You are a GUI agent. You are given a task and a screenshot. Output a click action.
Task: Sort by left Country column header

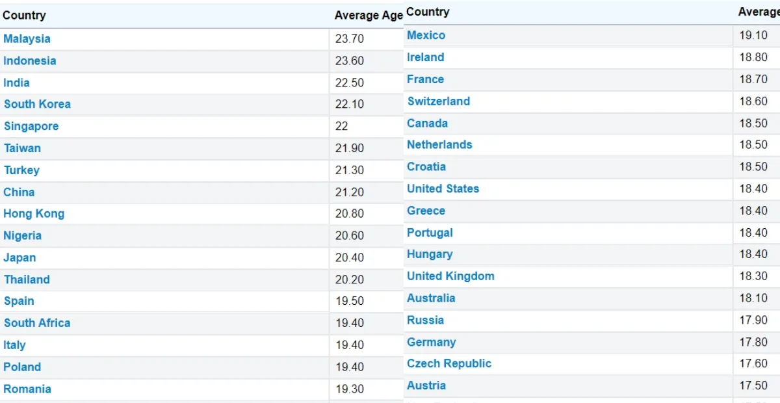tap(24, 16)
